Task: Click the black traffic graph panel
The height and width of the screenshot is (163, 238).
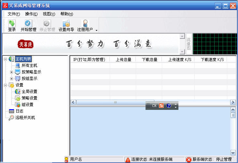Action: click(215, 44)
